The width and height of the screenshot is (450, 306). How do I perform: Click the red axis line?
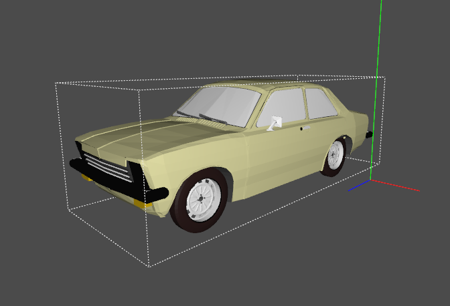click(x=395, y=186)
